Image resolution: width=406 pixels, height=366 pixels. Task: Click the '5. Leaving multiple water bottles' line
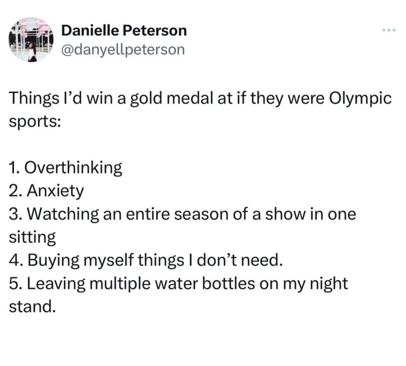tap(178, 284)
